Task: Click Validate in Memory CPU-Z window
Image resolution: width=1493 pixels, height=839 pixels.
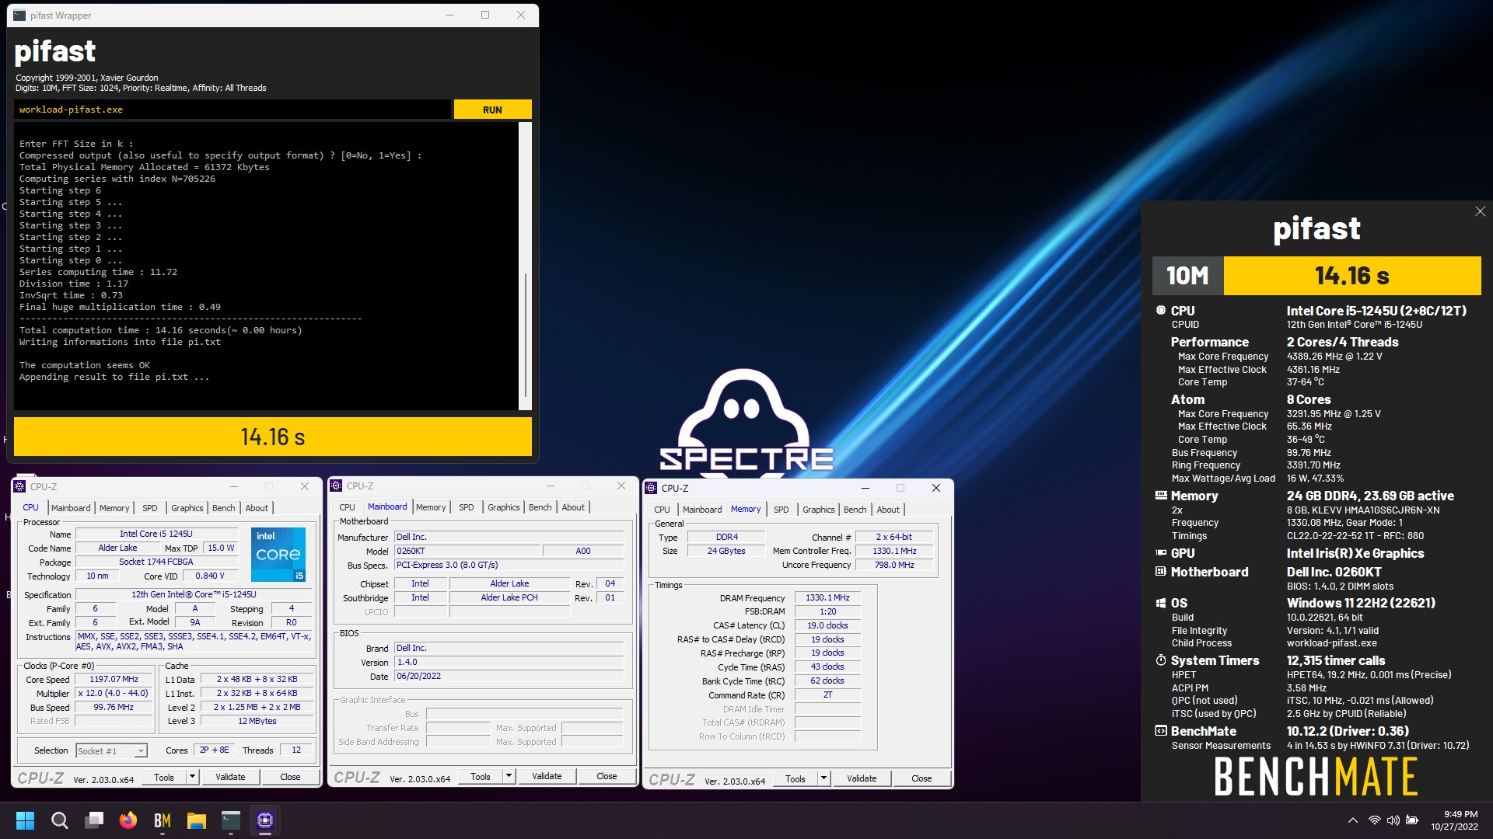Action: 862,778
